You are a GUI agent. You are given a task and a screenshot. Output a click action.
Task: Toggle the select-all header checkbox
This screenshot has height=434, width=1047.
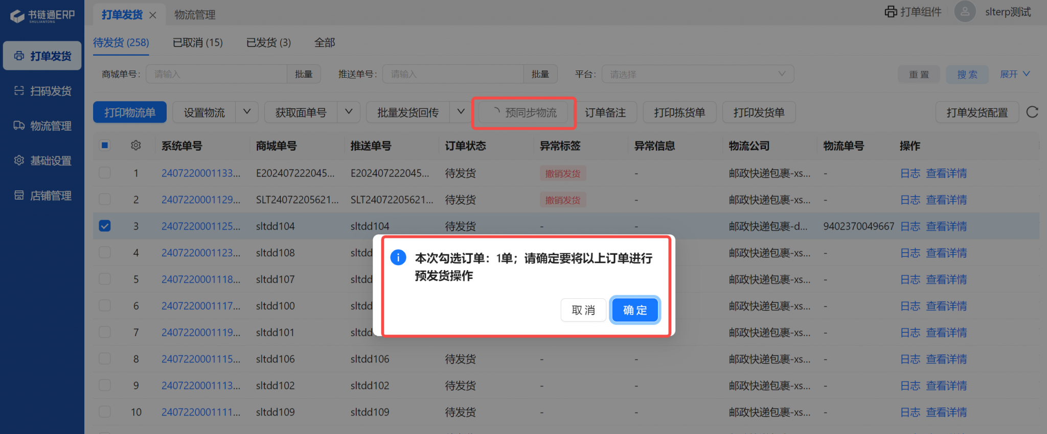point(105,146)
